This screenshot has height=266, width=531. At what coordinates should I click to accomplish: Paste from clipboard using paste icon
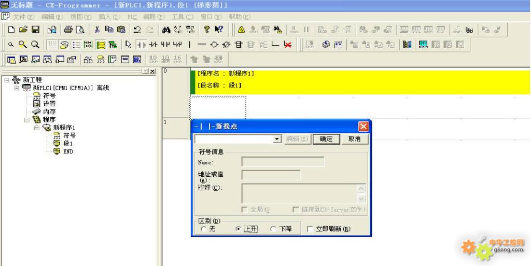[121, 30]
